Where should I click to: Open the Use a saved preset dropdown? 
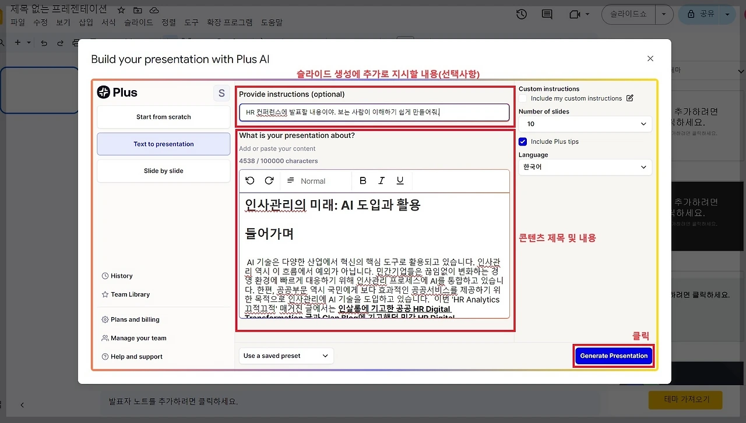(x=286, y=356)
